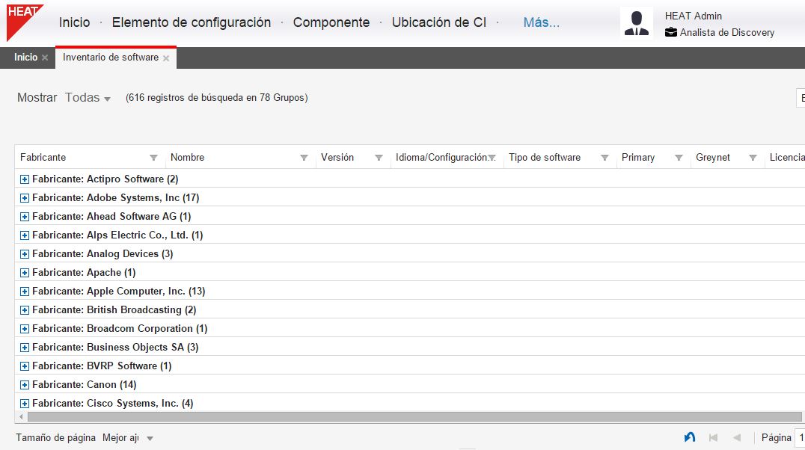Expand the Cisco Systems, Inc. group
The width and height of the screenshot is (805, 450).
[24, 404]
